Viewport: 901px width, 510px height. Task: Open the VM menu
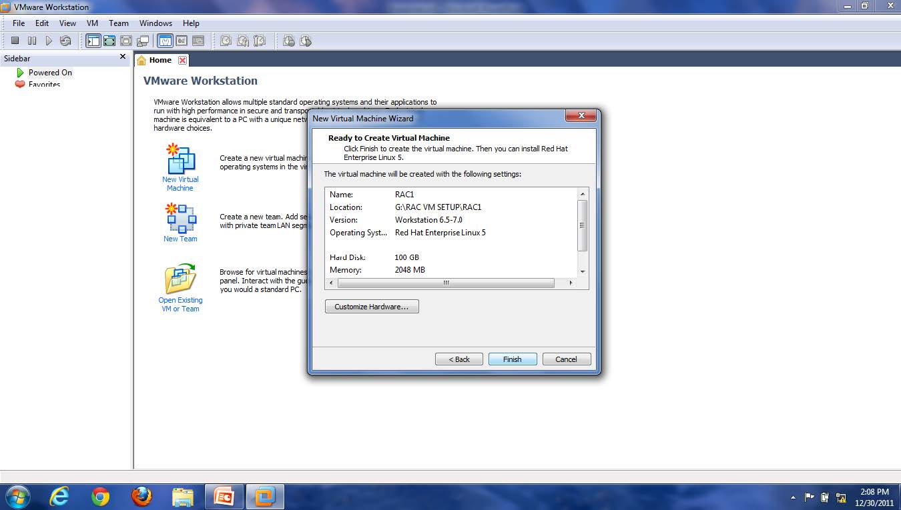point(92,23)
